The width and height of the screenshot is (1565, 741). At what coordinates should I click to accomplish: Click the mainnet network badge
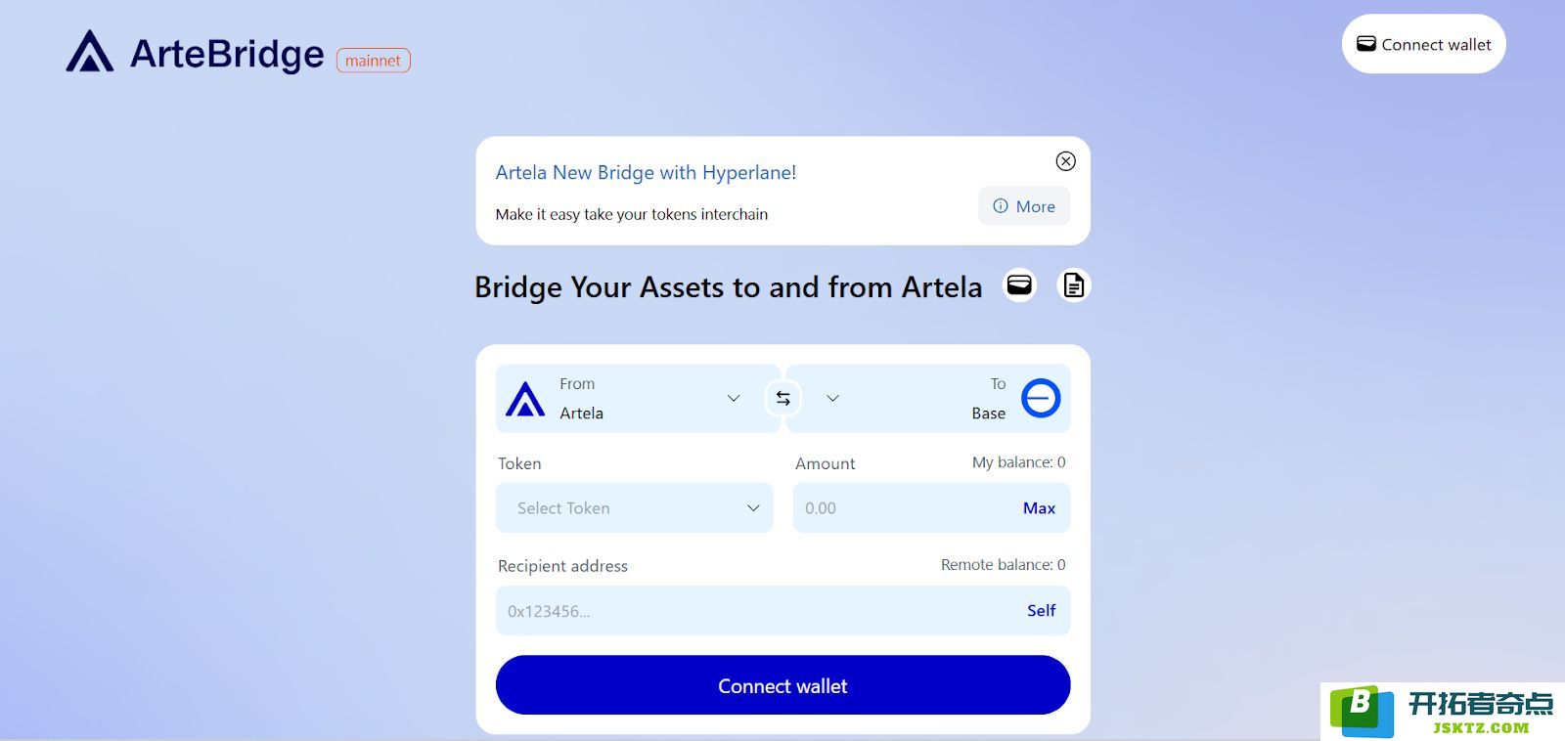(x=374, y=61)
